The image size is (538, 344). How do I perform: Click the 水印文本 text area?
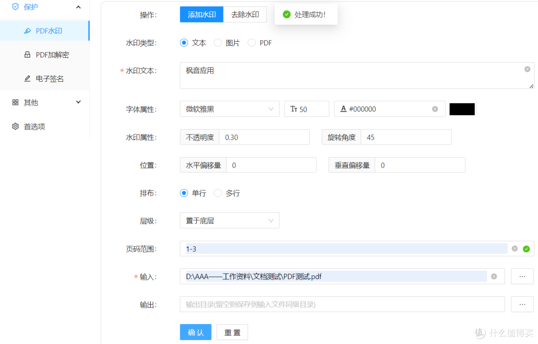pyautogui.click(x=357, y=75)
